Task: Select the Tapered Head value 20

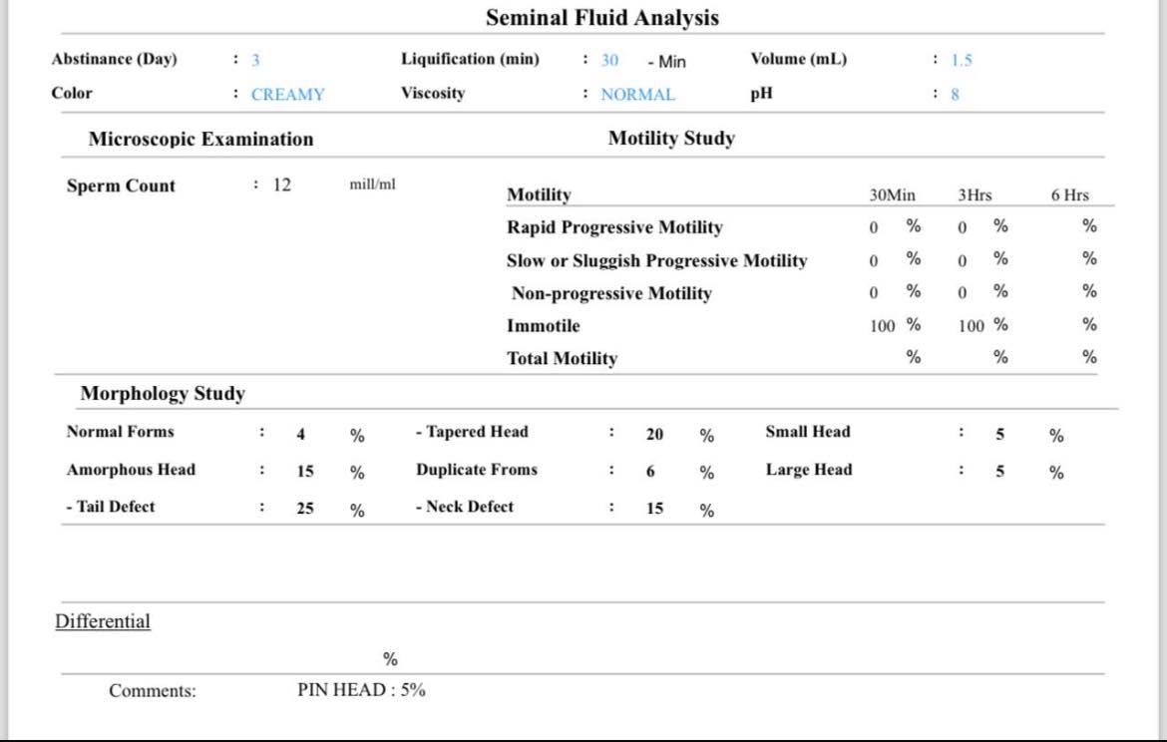Action: (654, 434)
